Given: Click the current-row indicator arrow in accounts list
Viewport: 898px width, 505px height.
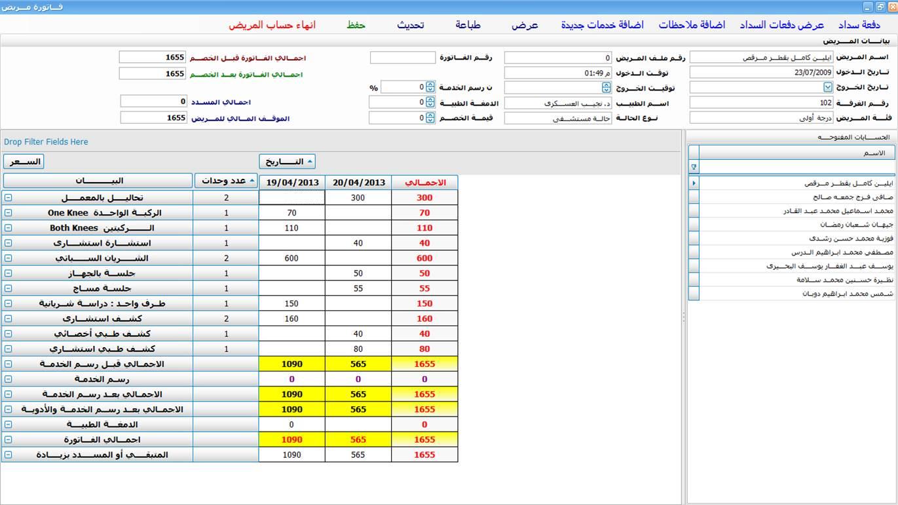Looking at the screenshot, I should pyautogui.click(x=694, y=183).
